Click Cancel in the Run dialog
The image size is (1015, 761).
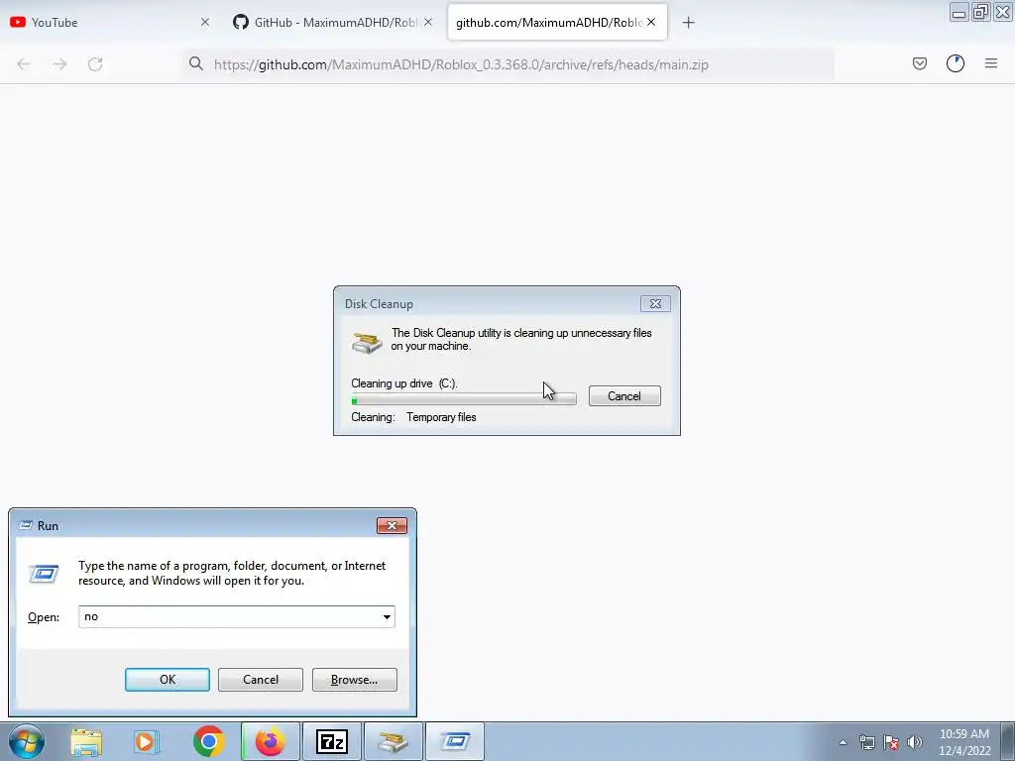[261, 680]
